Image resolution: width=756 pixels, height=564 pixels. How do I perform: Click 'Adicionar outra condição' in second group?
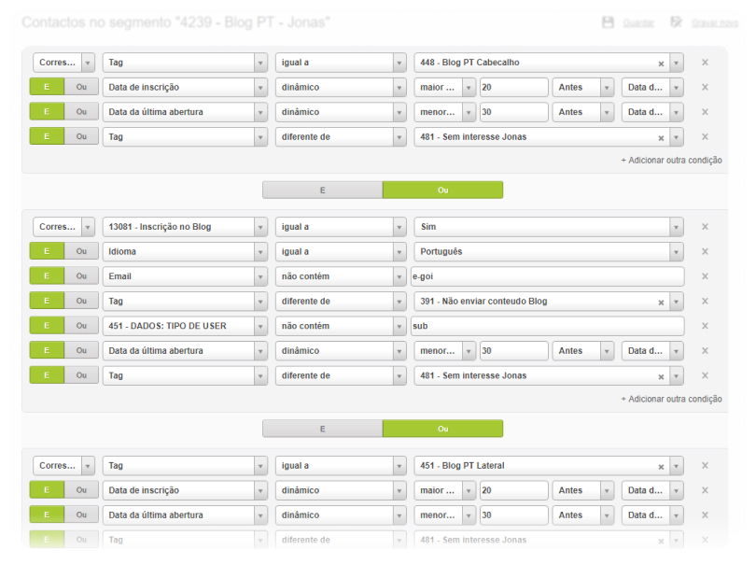[671, 400]
